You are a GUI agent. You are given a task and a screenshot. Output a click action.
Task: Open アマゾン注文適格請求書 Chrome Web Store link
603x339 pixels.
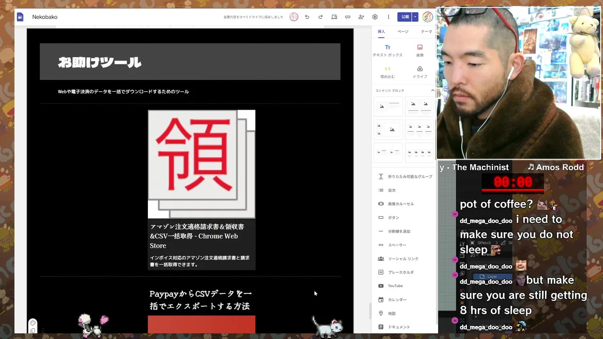[197, 236]
